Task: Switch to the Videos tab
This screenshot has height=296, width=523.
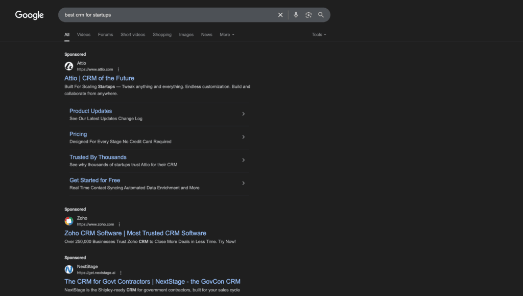Action: tap(84, 35)
